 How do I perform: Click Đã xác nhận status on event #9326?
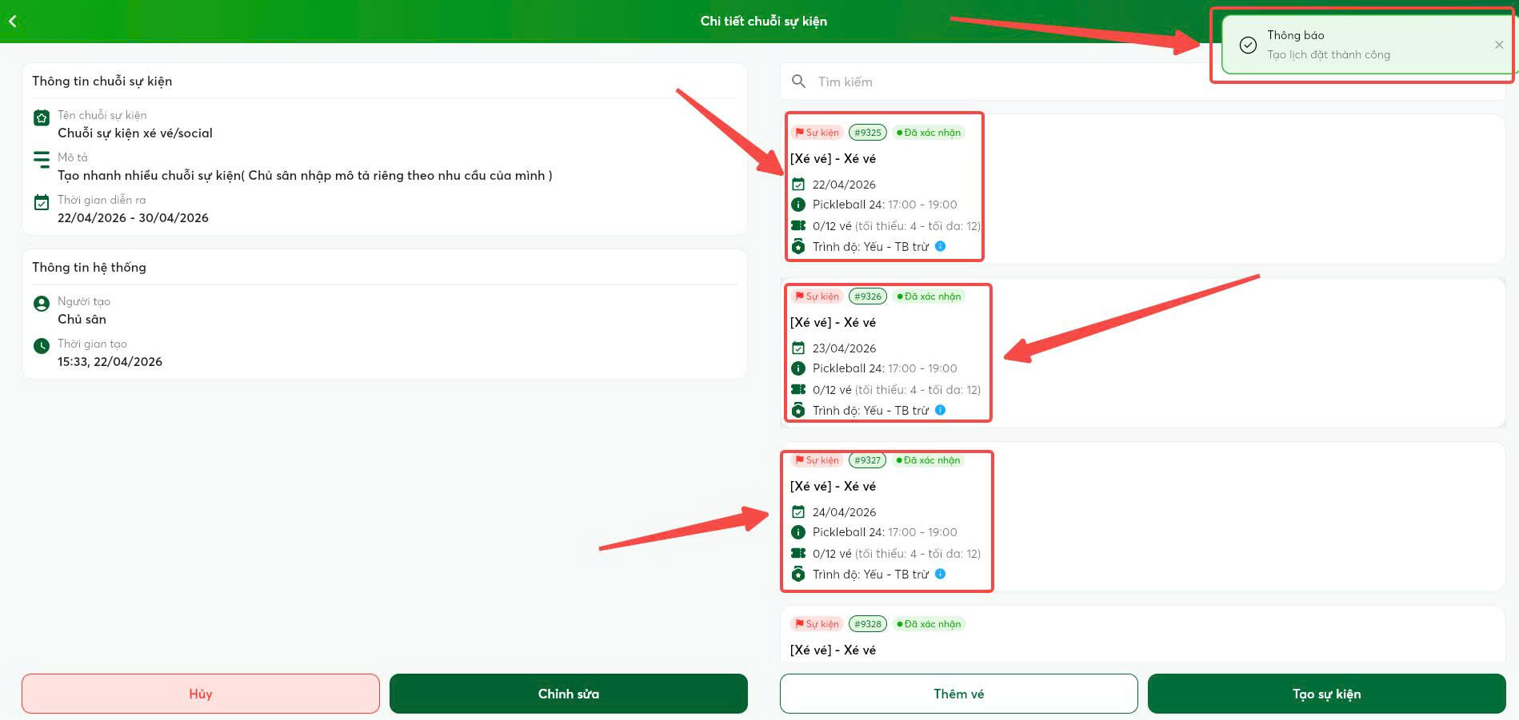[x=929, y=296]
